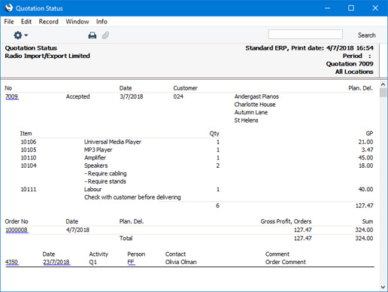Click the Accepted status text
The height and width of the screenshot is (292, 388).
point(78,96)
